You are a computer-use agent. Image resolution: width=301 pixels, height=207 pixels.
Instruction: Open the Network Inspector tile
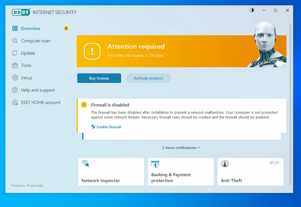[x=111, y=172]
